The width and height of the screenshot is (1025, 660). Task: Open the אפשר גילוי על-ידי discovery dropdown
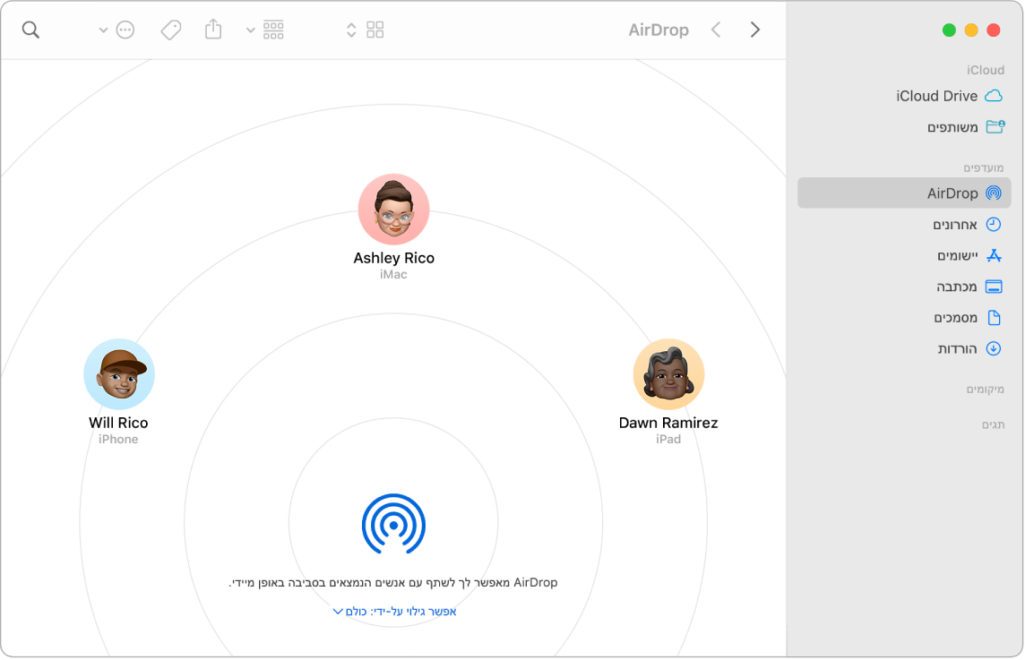tap(395, 612)
